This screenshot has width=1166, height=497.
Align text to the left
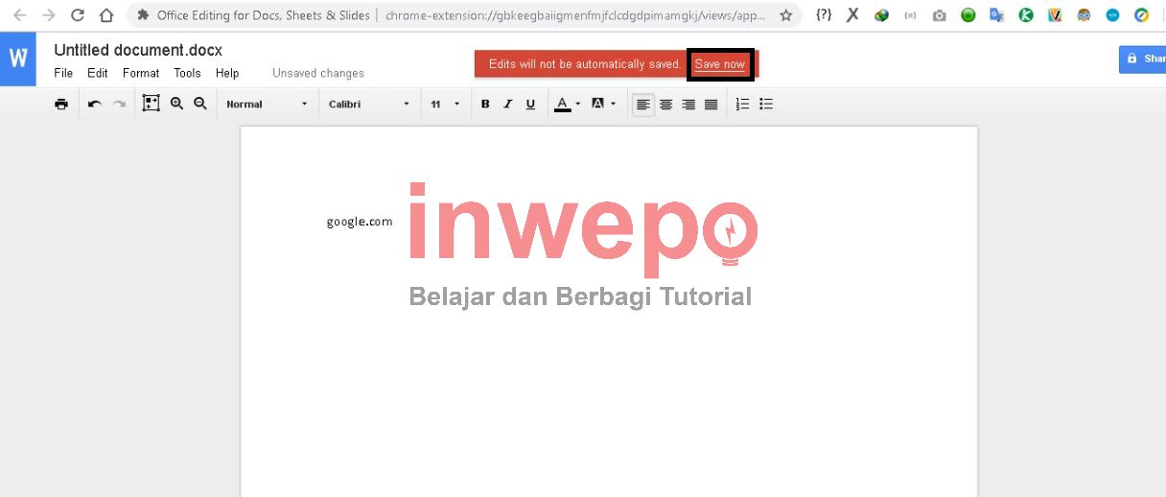tap(643, 104)
